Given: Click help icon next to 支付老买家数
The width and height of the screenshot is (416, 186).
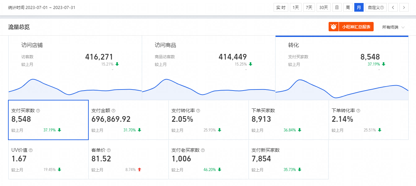Looking at the screenshot, I should 203,150.
